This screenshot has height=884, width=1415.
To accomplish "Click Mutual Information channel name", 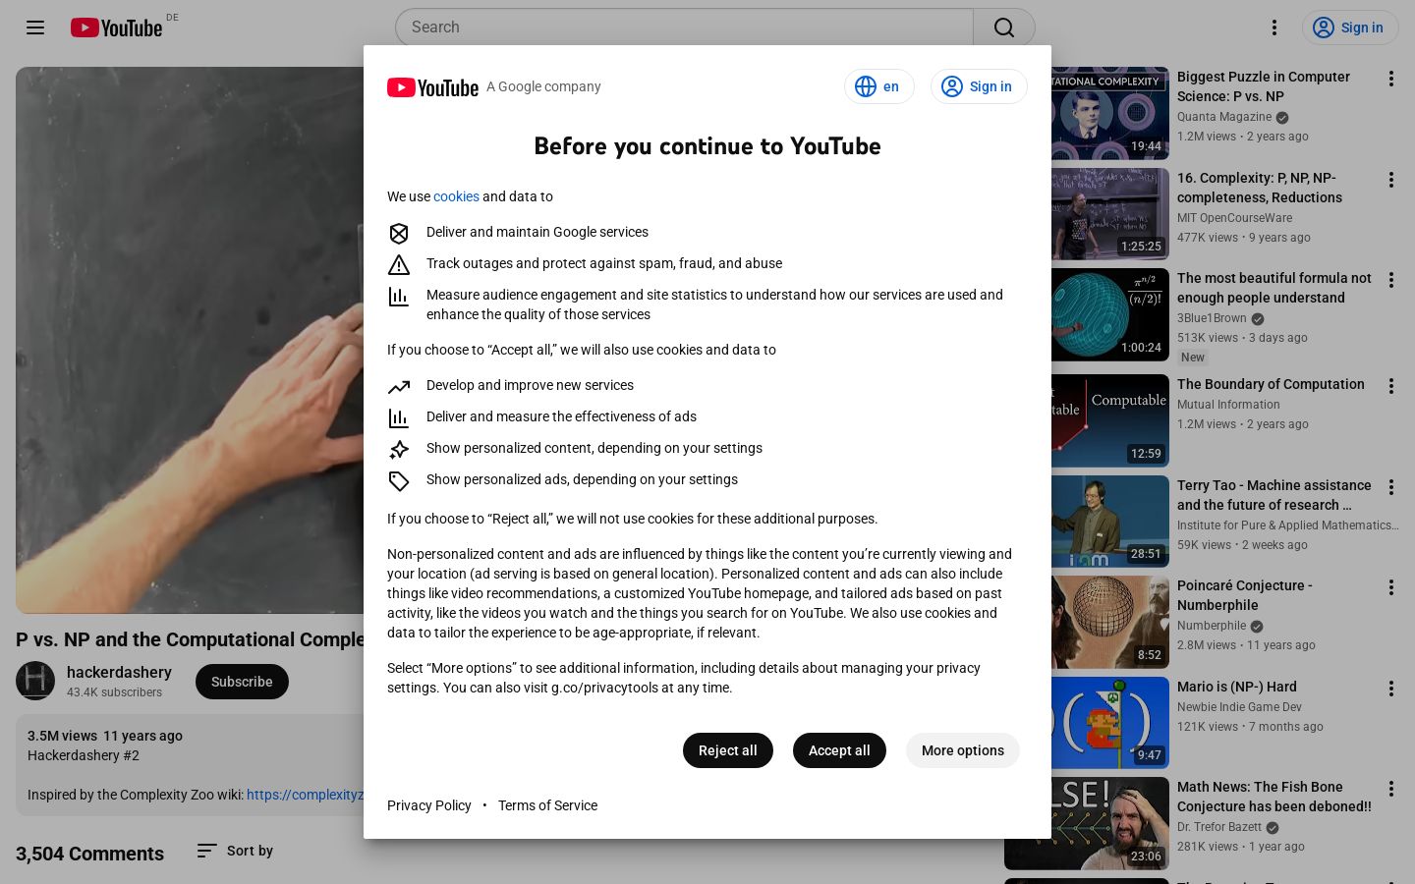I will click(1228, 405).
